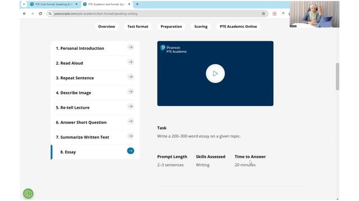Viewport: 359px width, 201px height.
Task: Click the 'Writing' value
Action: pyautogui.click(x=202, y=165)
